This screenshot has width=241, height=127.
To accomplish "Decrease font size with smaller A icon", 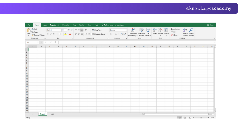I will click(x=72, y=30).
